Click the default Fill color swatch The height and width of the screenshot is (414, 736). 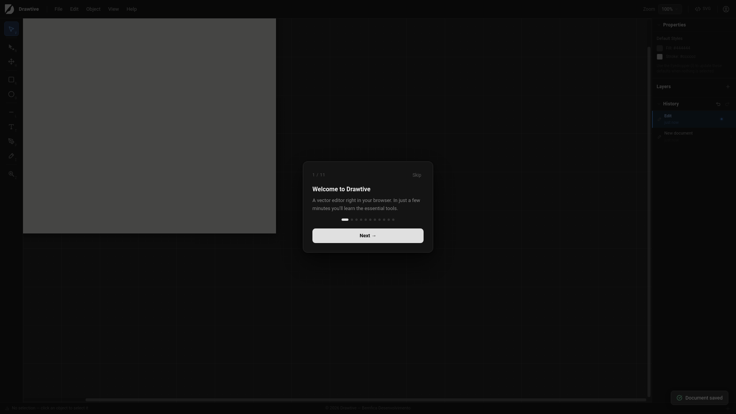pyautogui.click(x=660, y=48)
